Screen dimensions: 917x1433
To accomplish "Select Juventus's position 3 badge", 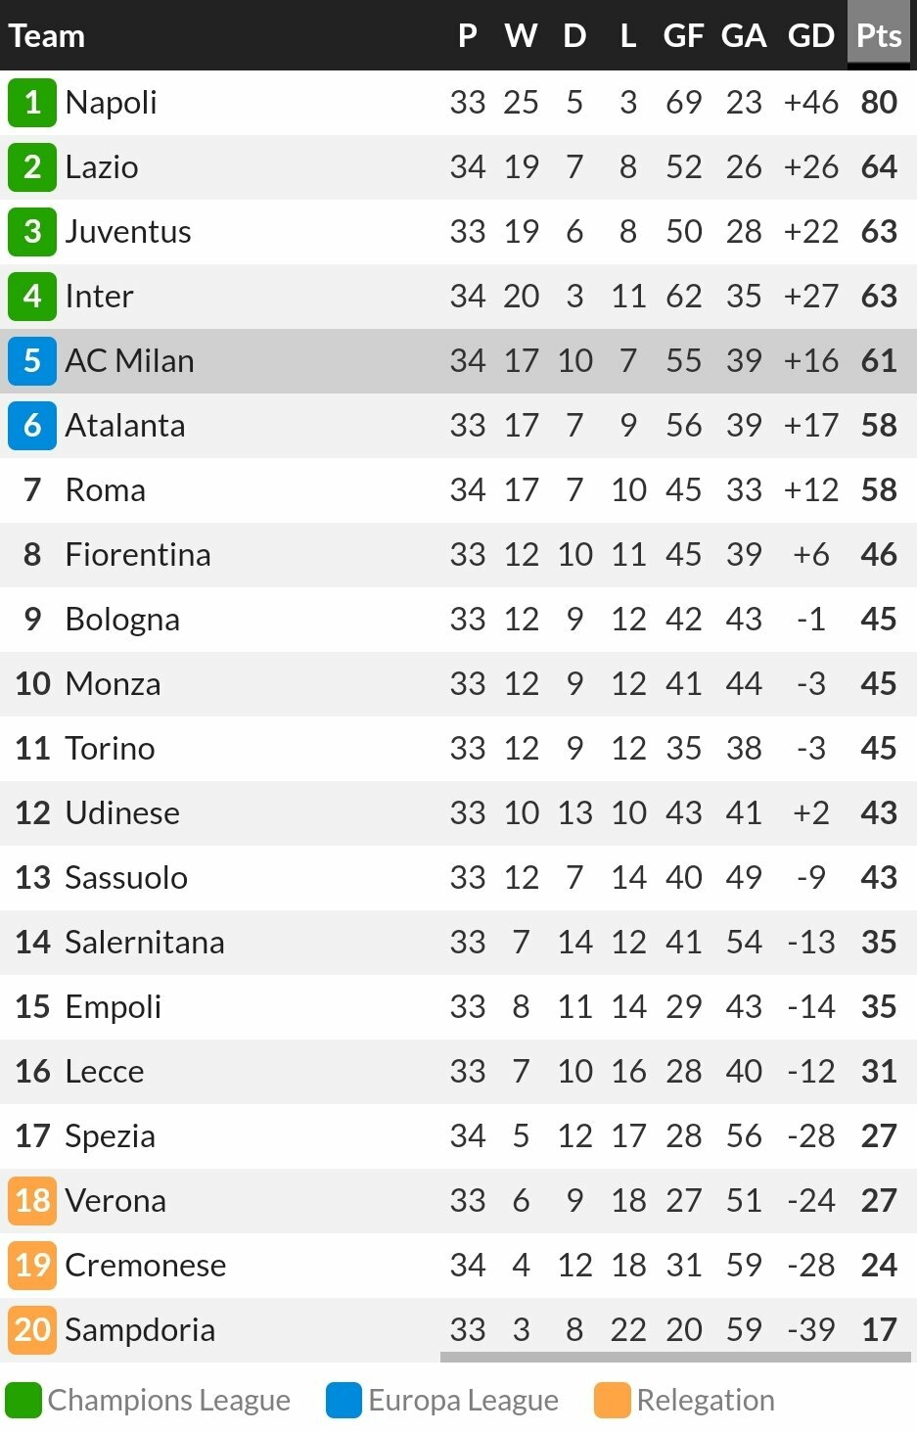I will [32, 231].
